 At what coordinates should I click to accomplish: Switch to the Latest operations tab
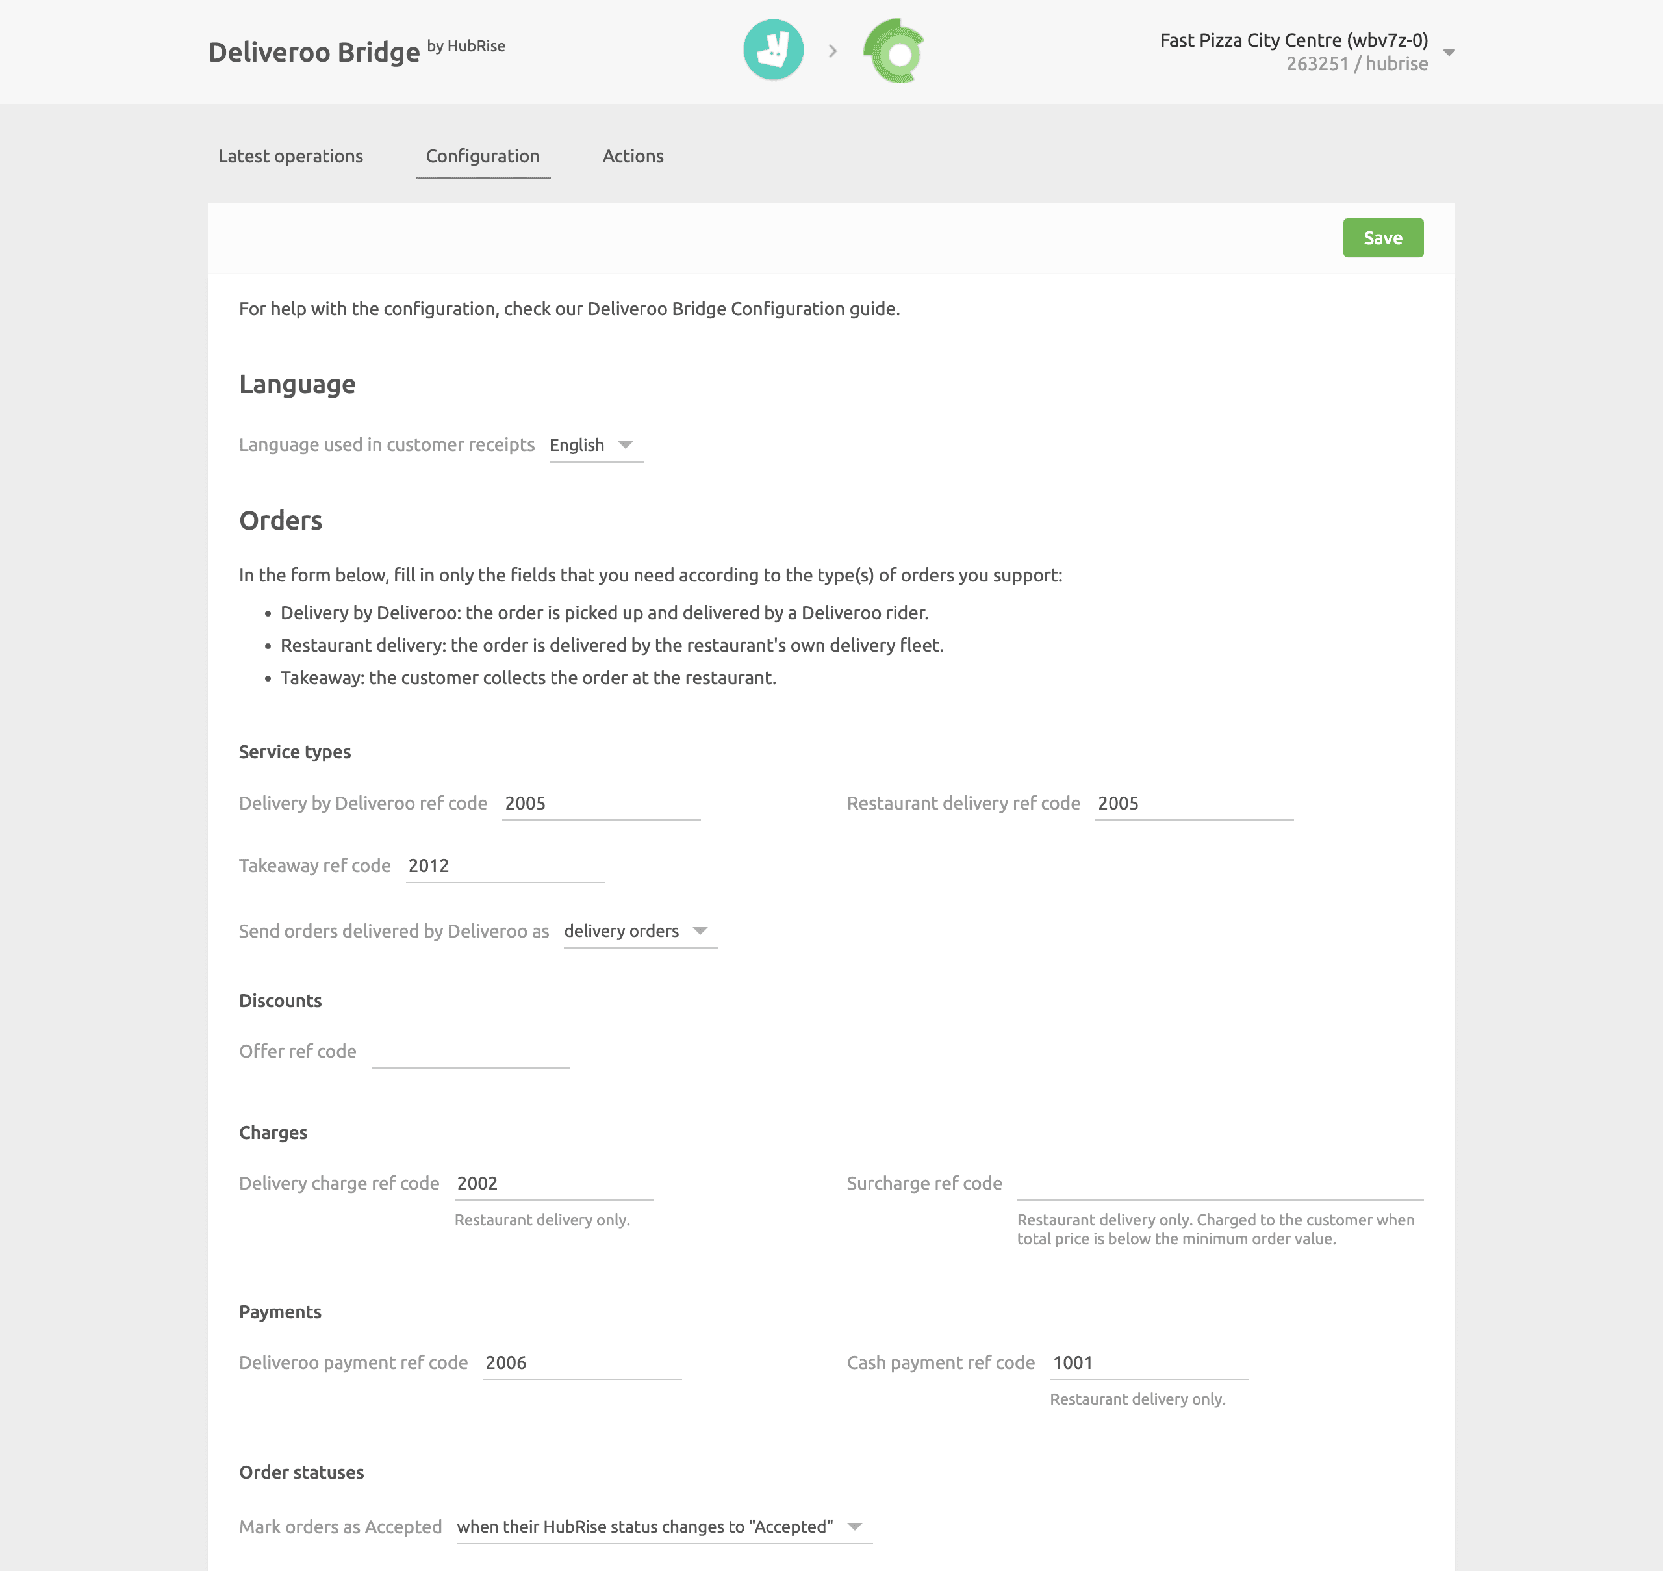(x=289, y=155)
